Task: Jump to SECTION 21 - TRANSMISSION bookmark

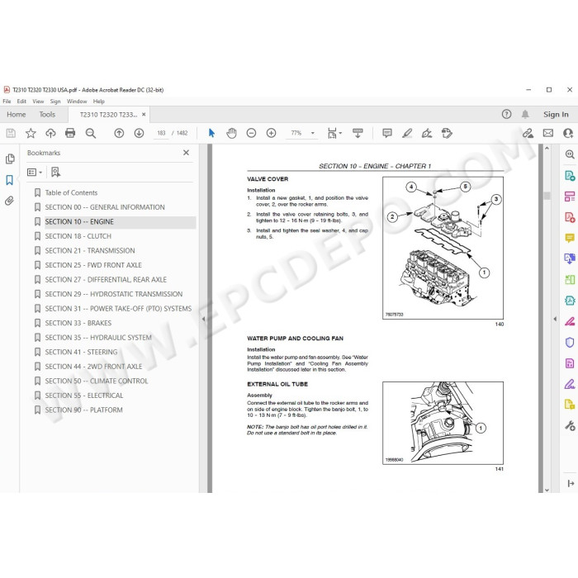Action: (x=90, y=251)
